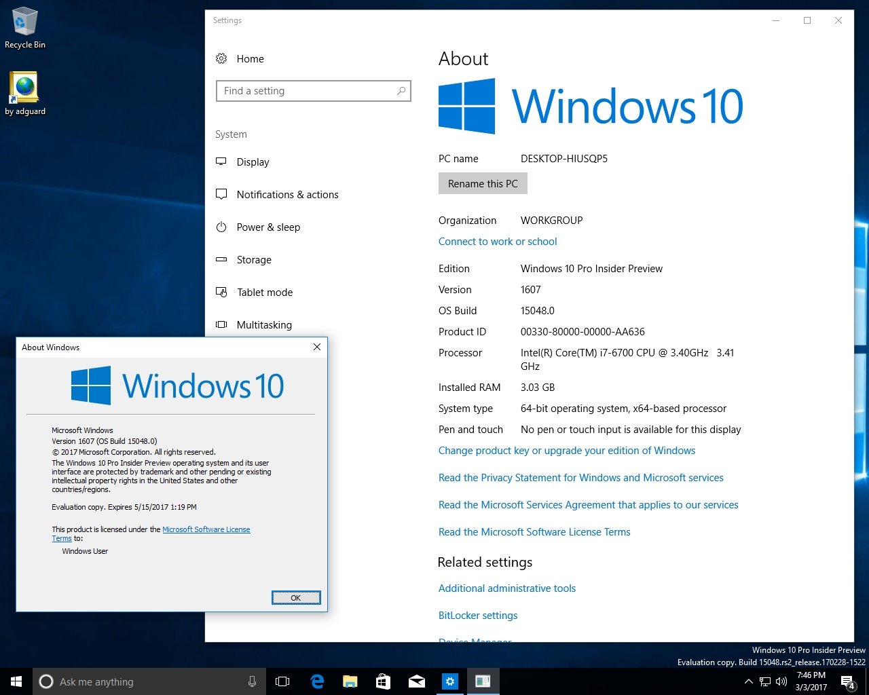This screenshot has height=695, width=869.
Task: Open Microsoft Software License Terms link in About Windows
Action: tap(206, 529)
